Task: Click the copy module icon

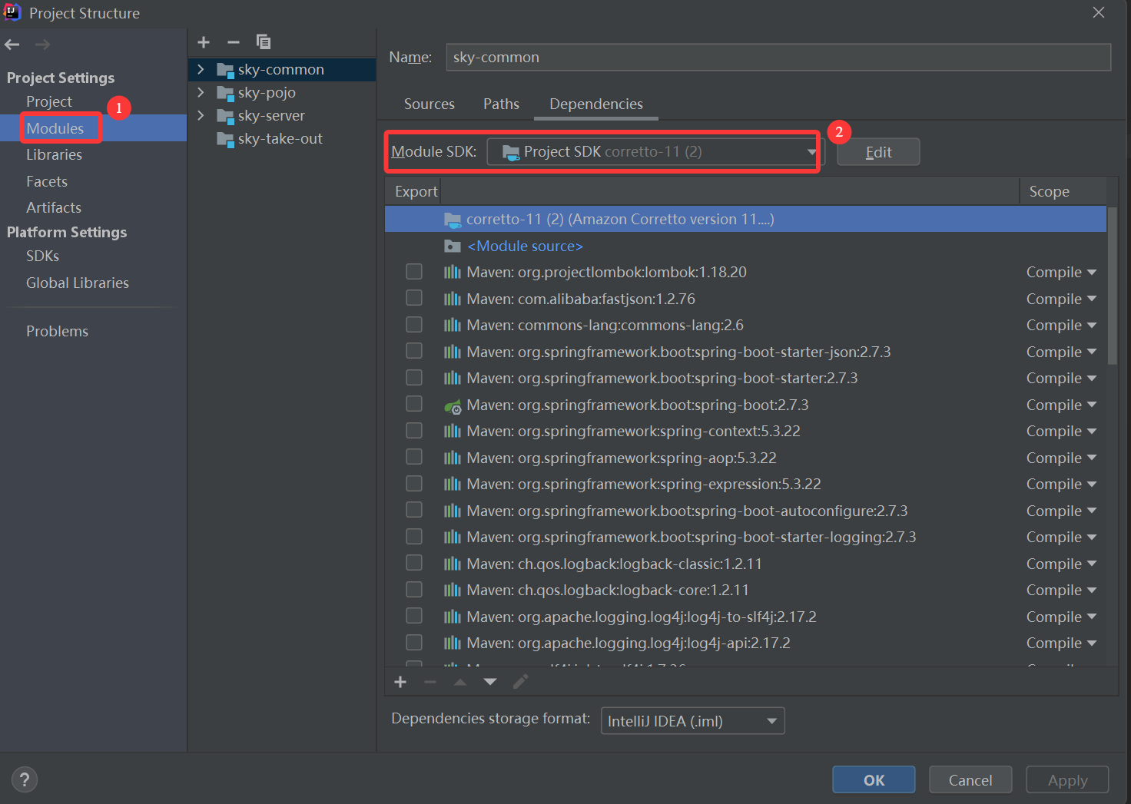Action: (264, 41)
